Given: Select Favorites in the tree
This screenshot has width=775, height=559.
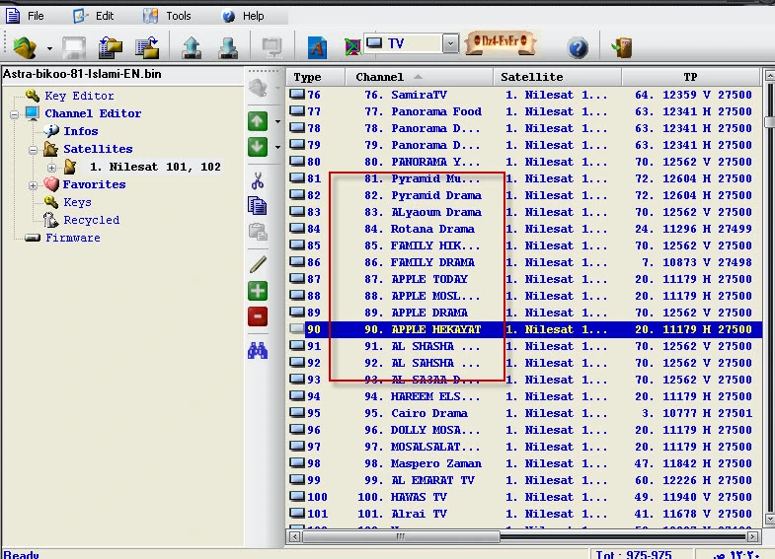Looking at the screenshot, I should click(x=94, y=184).
